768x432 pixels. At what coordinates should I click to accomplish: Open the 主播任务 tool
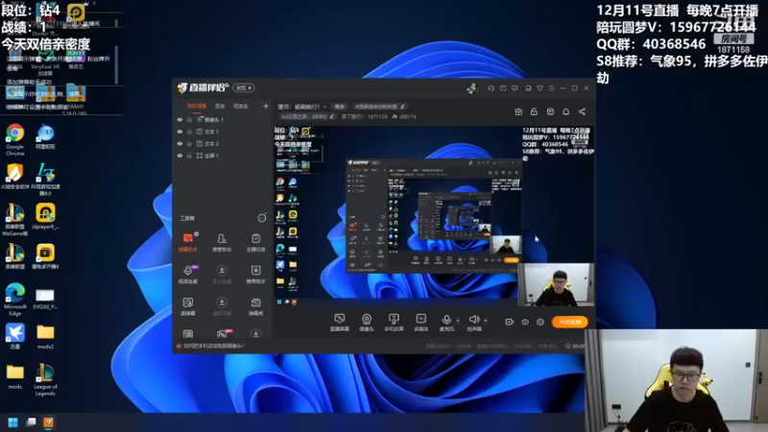click(x=255, y=243)
